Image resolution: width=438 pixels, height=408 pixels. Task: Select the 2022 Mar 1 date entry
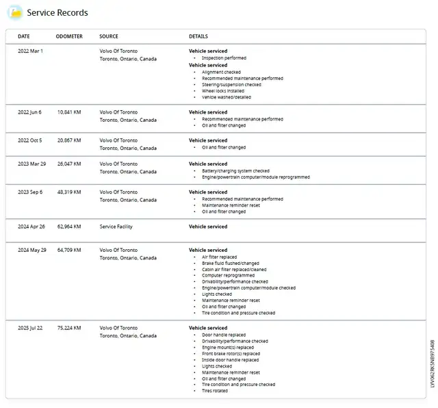coord(30,51)
